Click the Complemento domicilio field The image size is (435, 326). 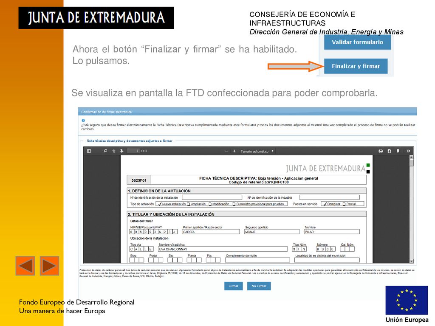pyautogui.click(x=257, y=260)
